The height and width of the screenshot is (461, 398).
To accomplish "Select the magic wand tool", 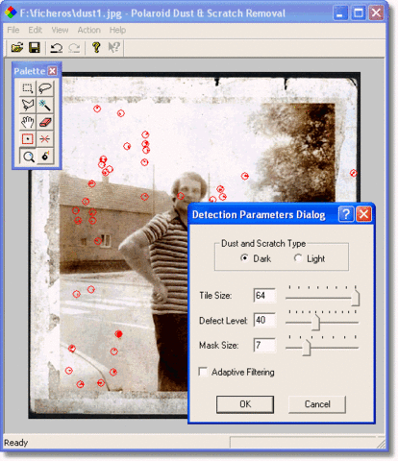I will [45, 105].
